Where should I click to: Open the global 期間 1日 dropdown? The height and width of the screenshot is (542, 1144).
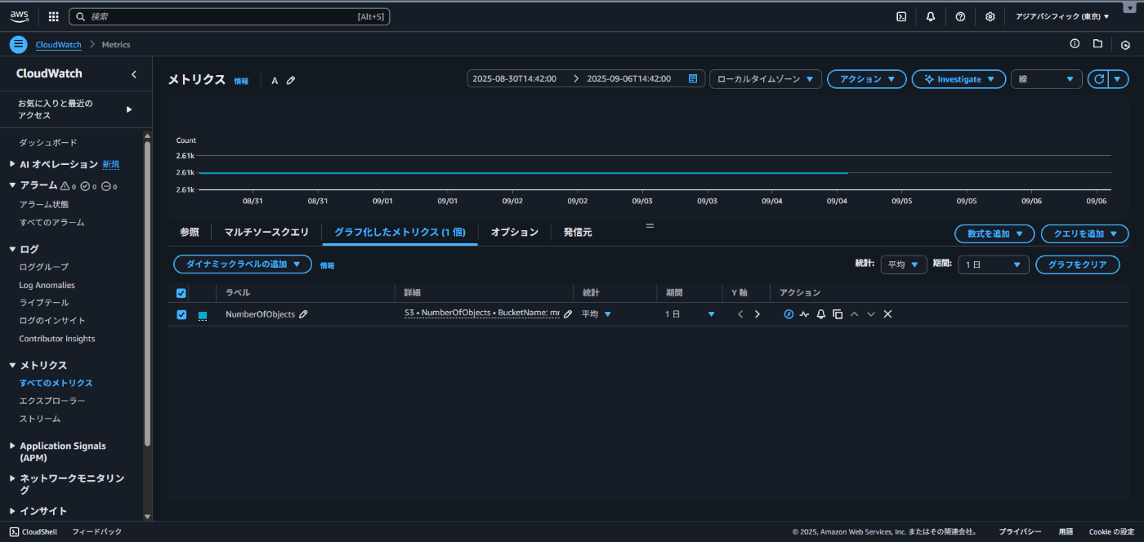994,264
